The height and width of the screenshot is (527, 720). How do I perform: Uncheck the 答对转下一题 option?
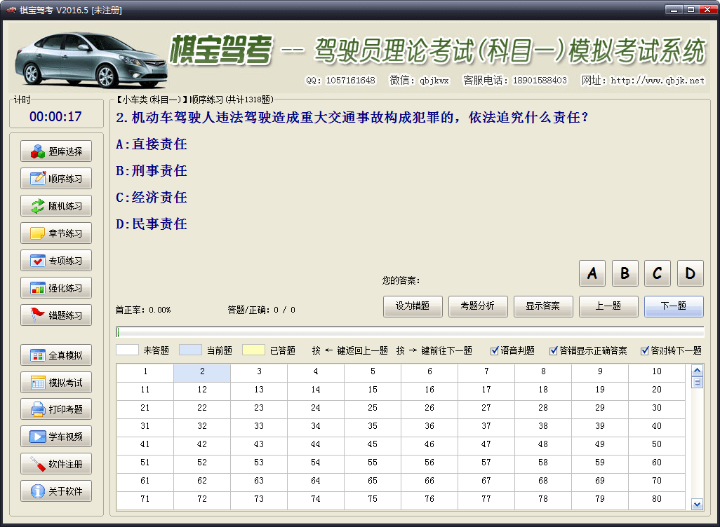pyautogui.click(x=645, y=350)
